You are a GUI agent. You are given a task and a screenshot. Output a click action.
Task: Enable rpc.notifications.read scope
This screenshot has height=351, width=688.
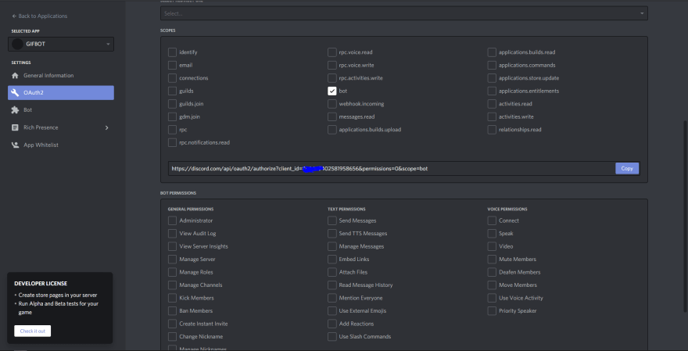coord(172,142)
